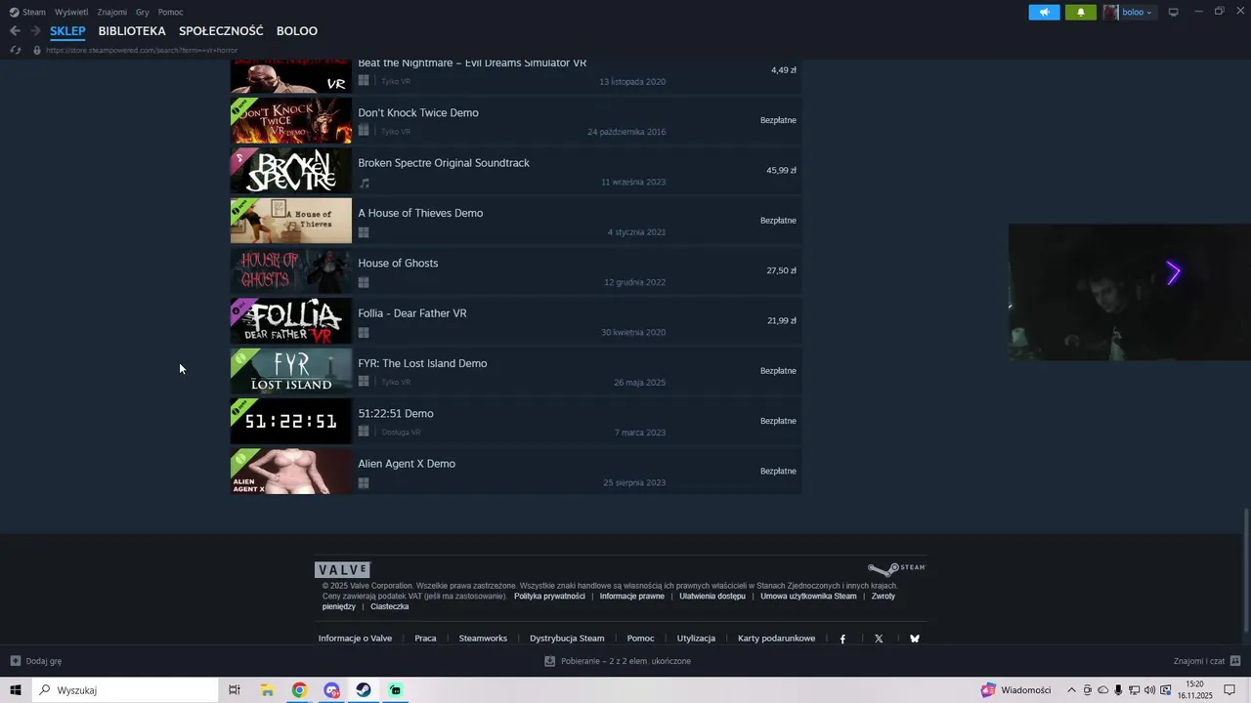Select the Alien Agent X Demo title
The height and width of the screenshot is (703, 1251).
pyautogui.click(x=407, y=463)
